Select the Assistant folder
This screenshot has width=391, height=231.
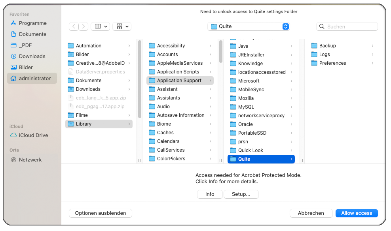(180, 89)
